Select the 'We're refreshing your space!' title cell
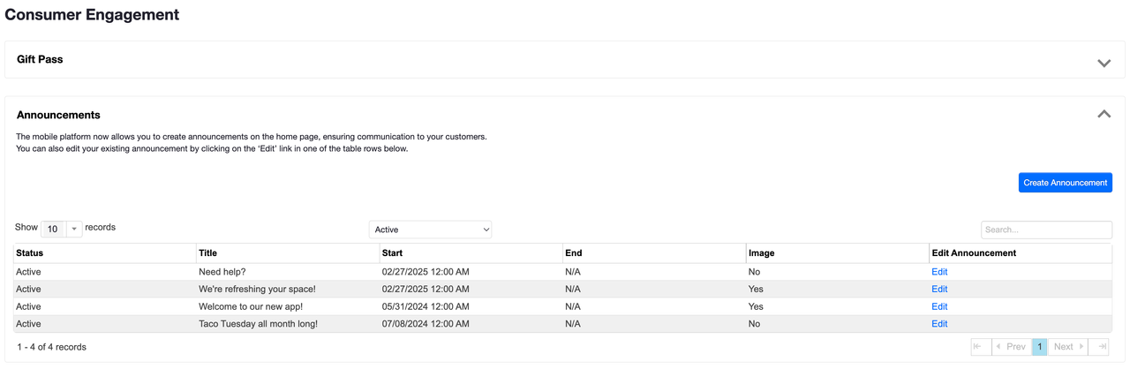Screen dimensions: 1130x369 [288, 289]
